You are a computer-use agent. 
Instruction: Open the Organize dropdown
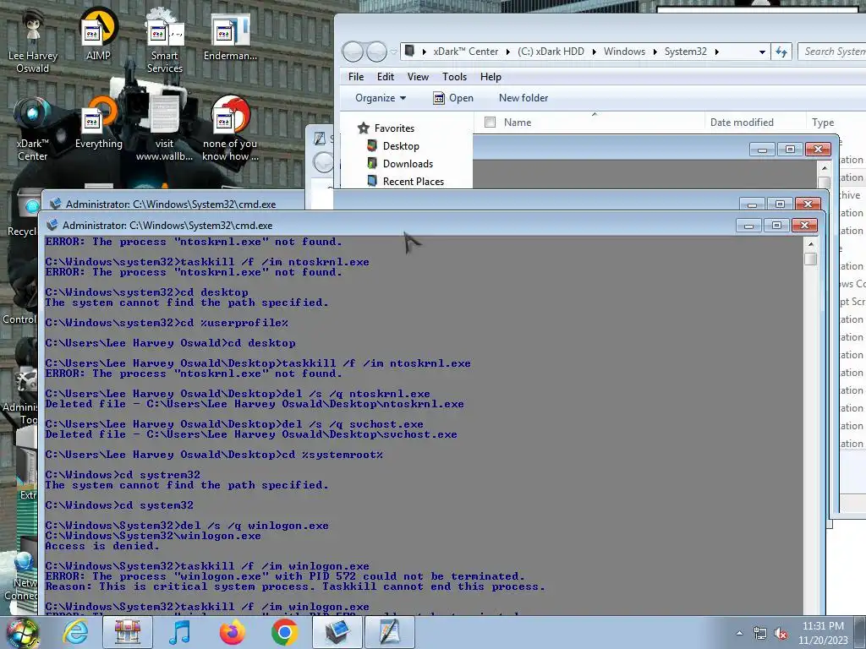[x=380, y=98]
